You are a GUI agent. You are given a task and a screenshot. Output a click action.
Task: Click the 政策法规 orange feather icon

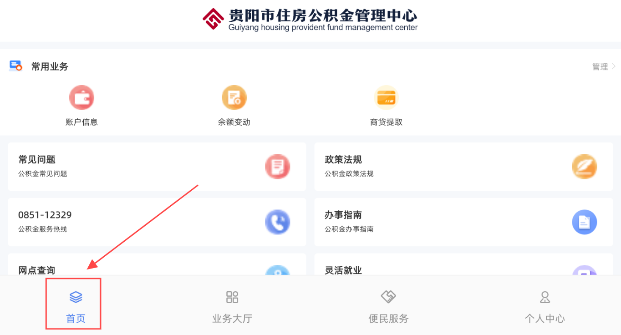coord(585,167)
